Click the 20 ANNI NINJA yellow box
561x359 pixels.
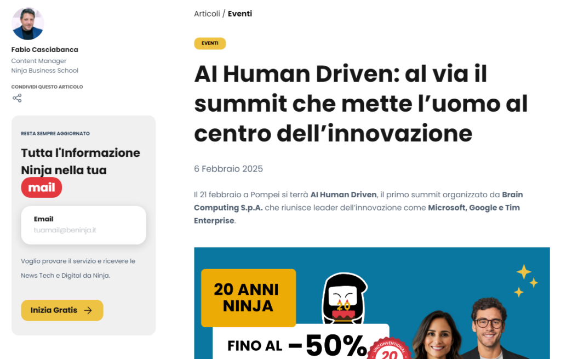tap(249, 298)
